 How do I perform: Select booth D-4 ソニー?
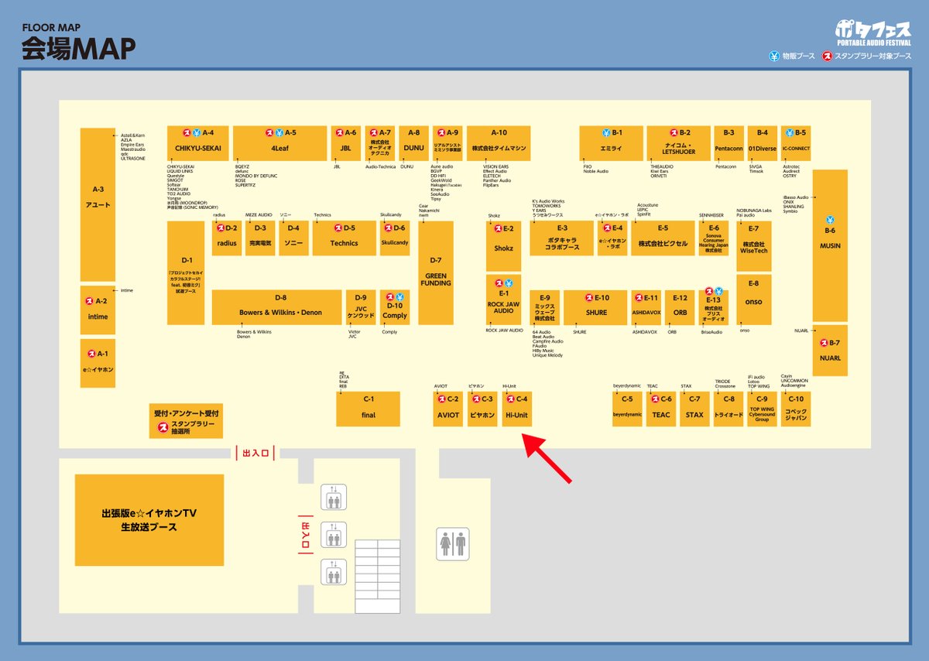click(293, 238)
